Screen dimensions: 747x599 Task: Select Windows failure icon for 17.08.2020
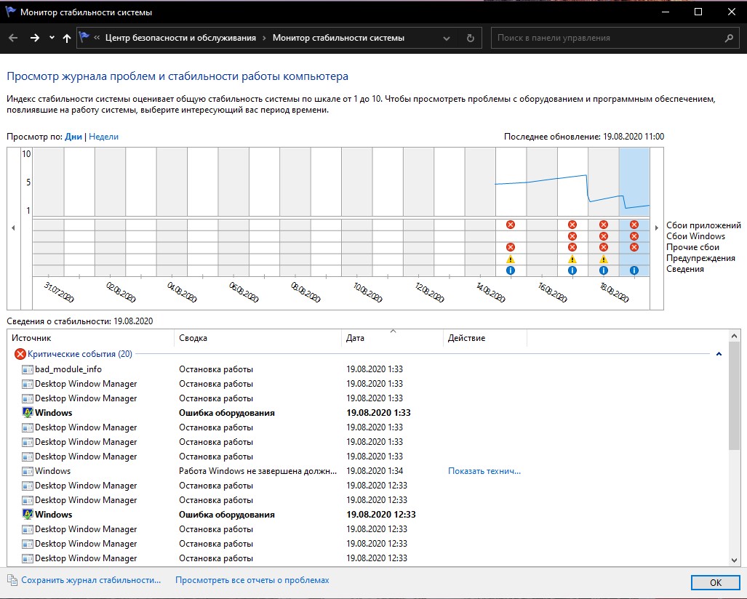click(x=572, y=236)
